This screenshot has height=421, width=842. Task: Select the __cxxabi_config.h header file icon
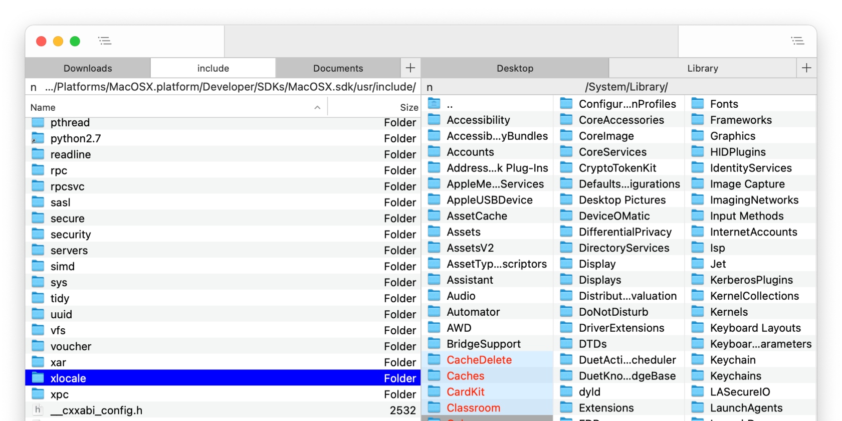click(38, 410)
